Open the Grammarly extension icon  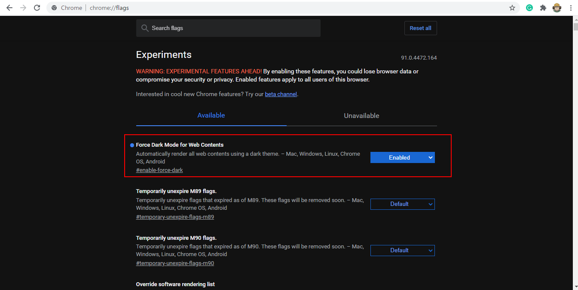[529, 7]
